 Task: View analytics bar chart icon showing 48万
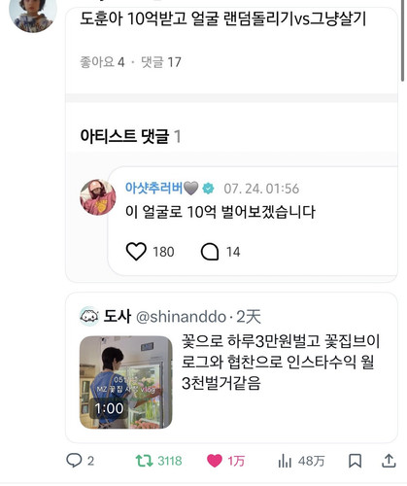coord(285,461)
